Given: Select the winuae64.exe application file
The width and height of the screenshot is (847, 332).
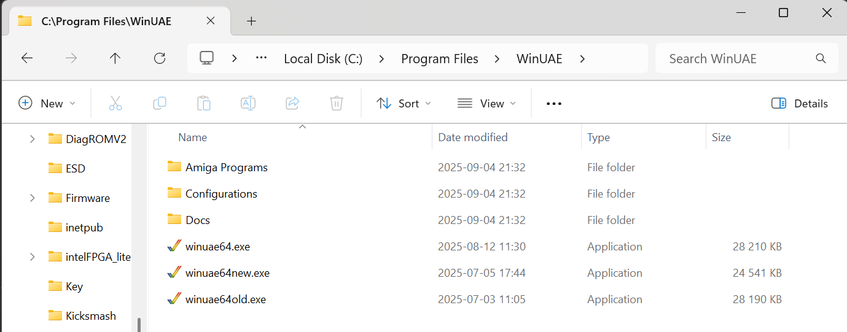Looking at the screenshot, I should 217,247.
